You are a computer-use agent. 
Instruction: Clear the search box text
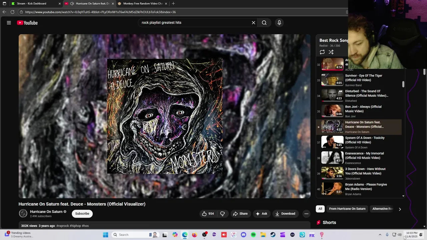[x=254, y=23]
